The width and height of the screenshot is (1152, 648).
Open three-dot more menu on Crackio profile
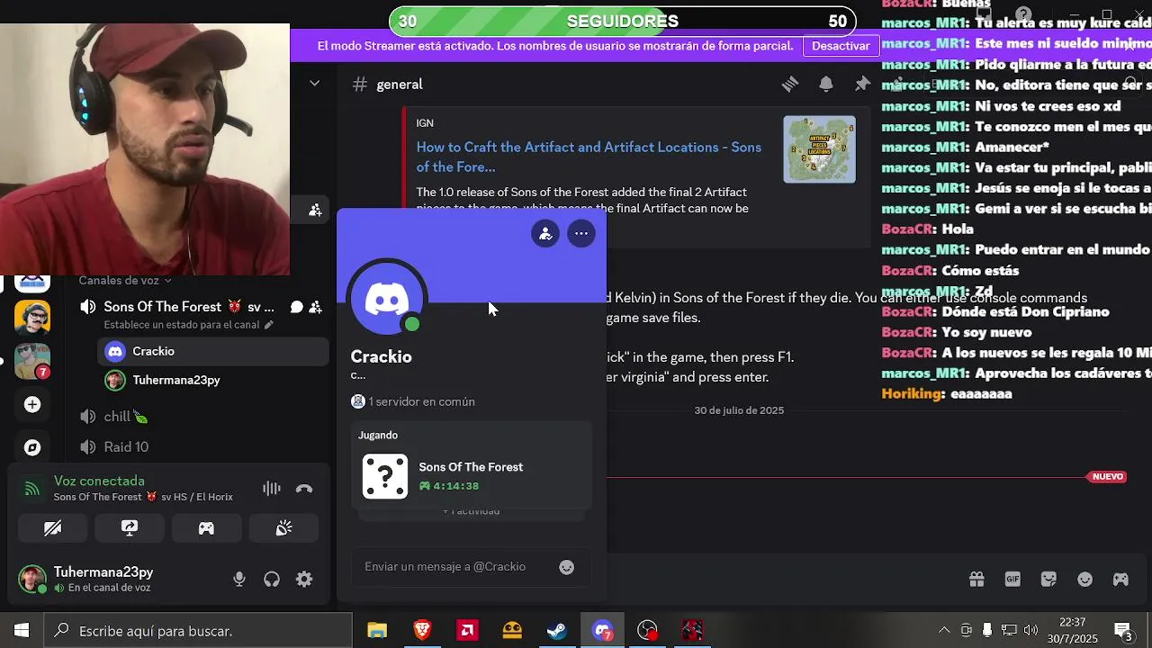tap(581, 234)
